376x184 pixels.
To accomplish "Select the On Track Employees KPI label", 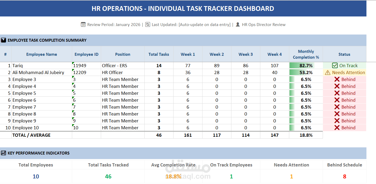I will (x=231, y=165).
